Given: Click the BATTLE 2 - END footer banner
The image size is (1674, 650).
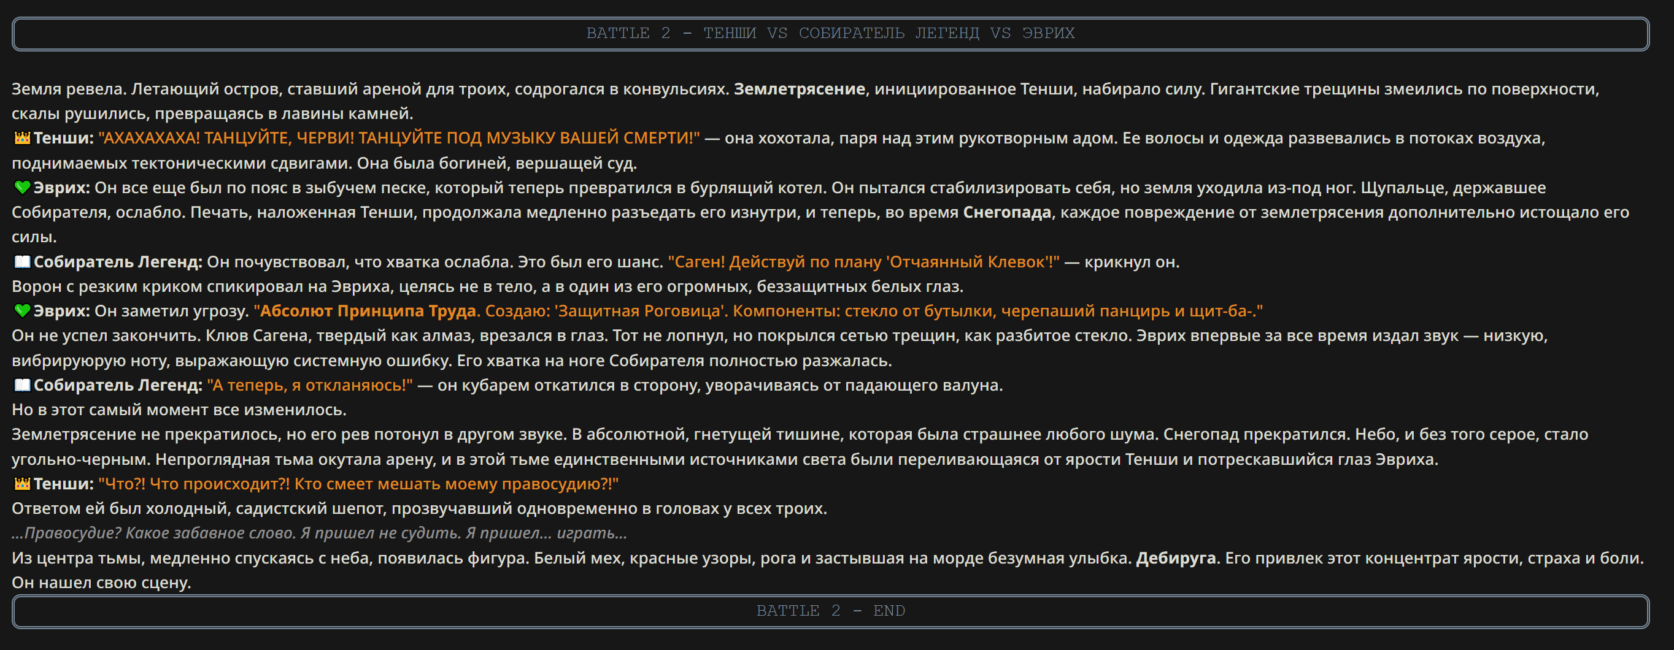Looking at the screenshot, I should [830, 611].
